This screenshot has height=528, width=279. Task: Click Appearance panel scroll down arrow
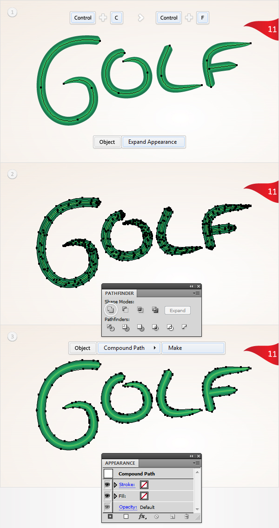point(198,509)
